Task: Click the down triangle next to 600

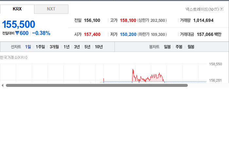Action: [x=17, y=33]
